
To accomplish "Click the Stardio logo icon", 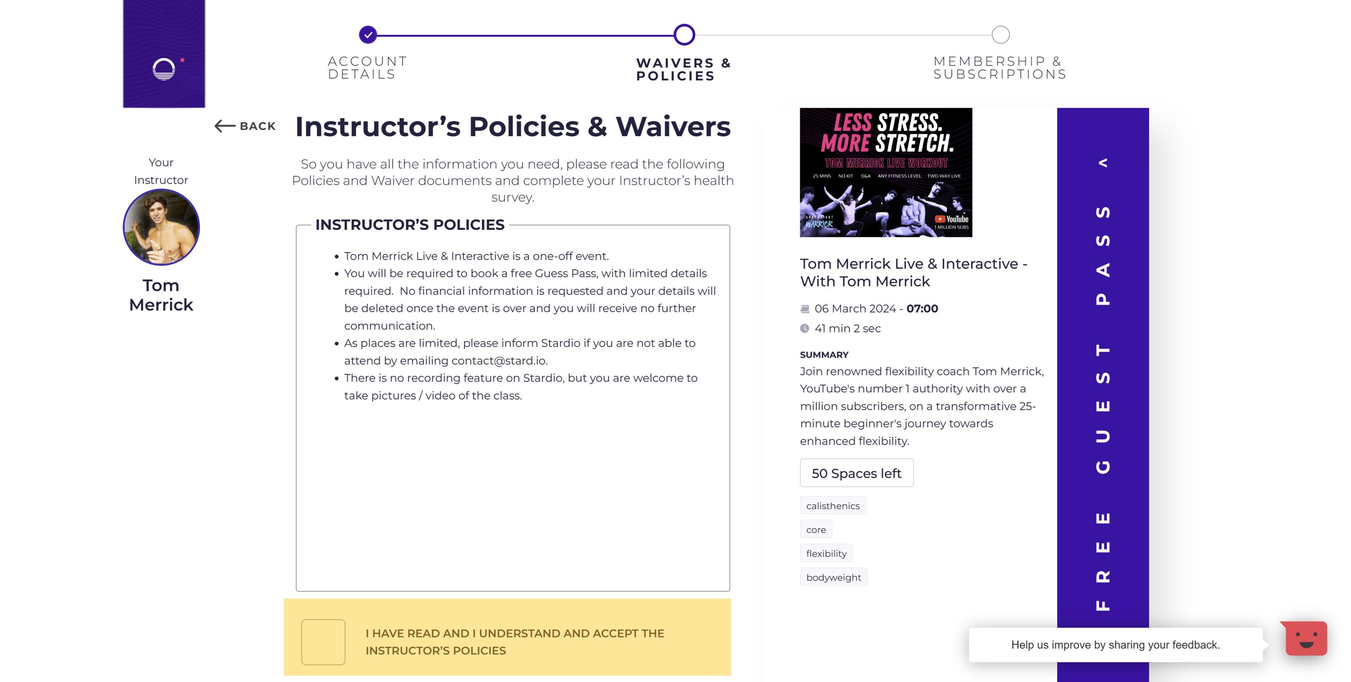I will coord(164,69).
